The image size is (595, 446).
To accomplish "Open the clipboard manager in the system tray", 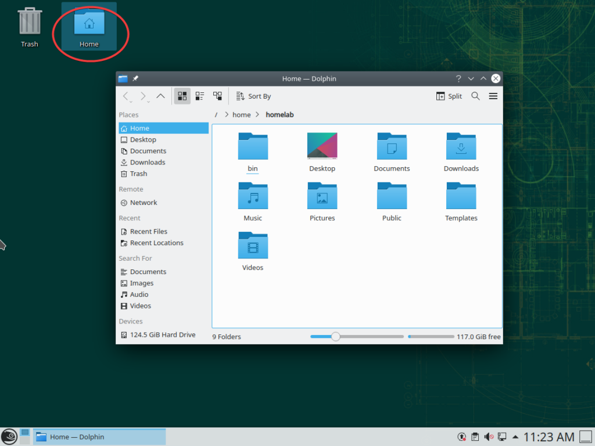I will (475, 436).
